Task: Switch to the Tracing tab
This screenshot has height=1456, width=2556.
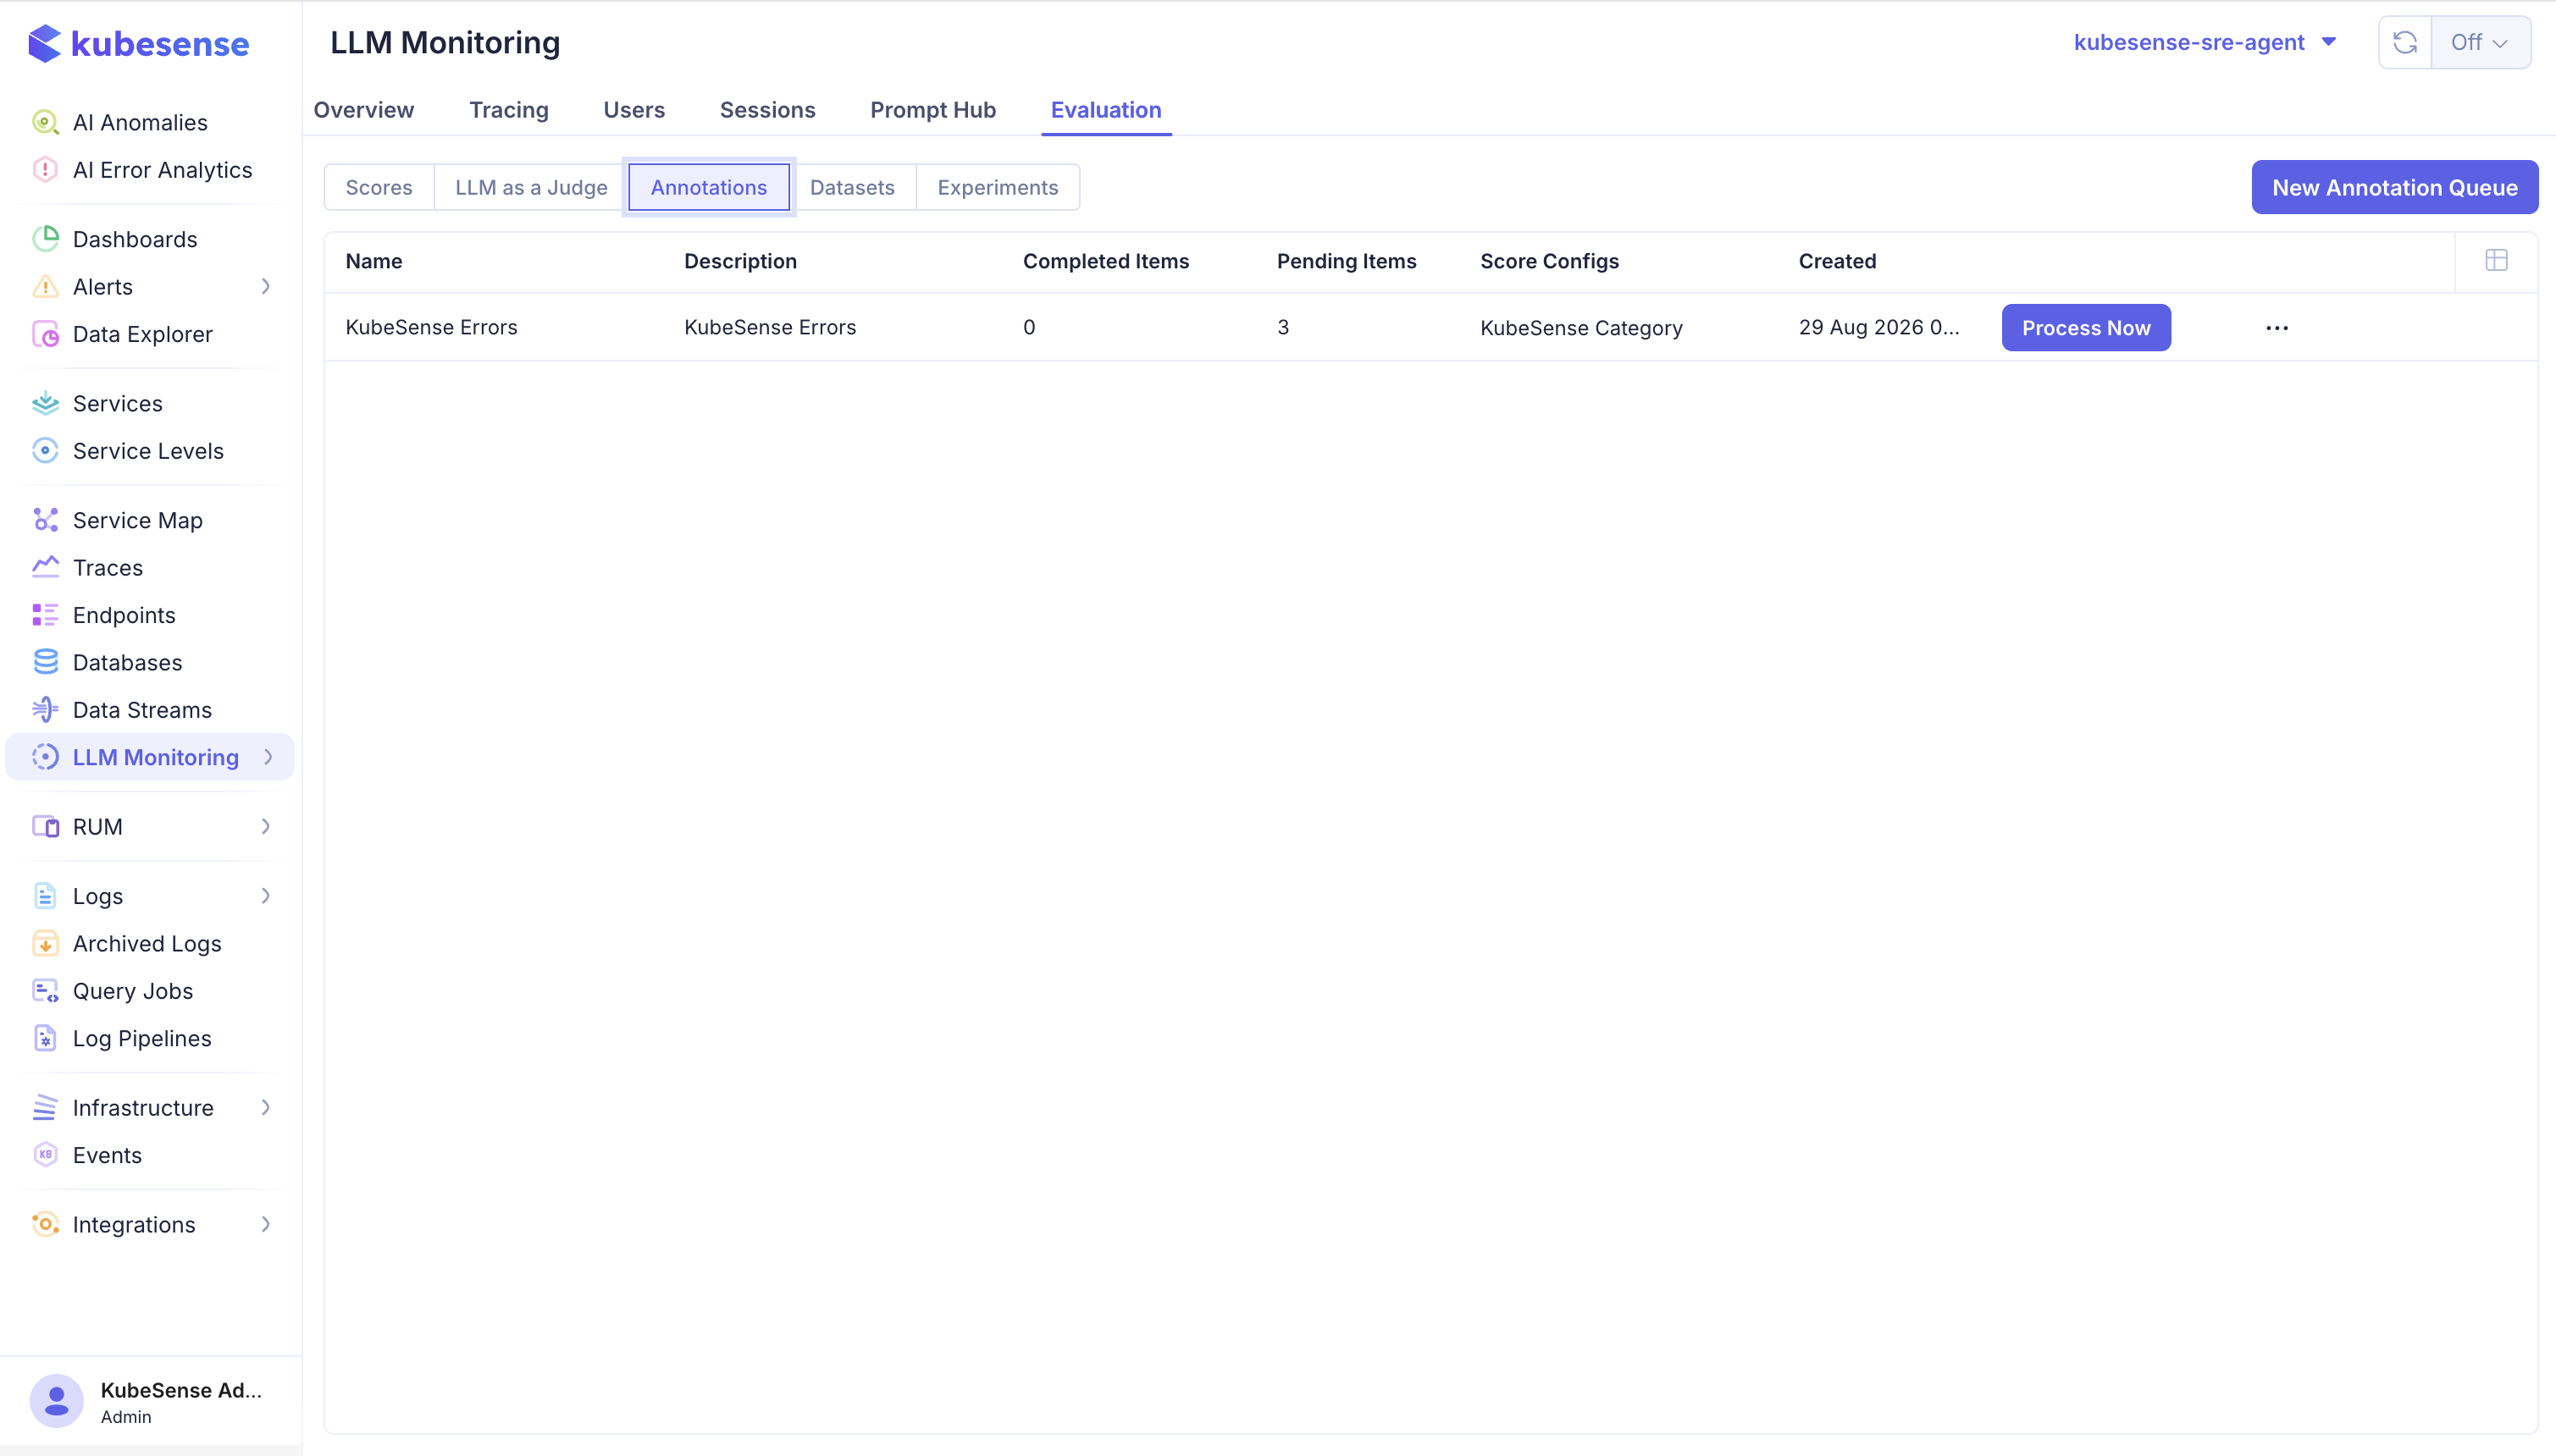Action: 508,110
